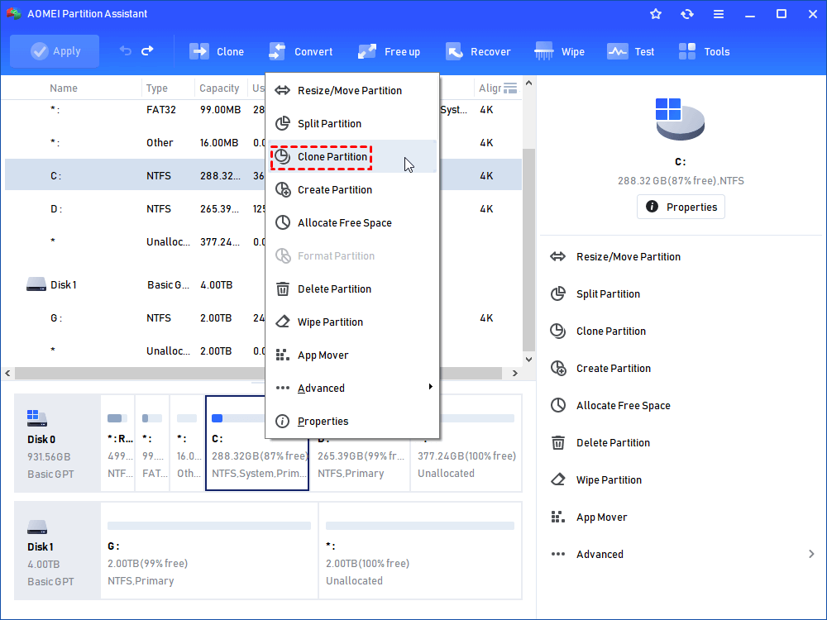Click the Type column header
The width and height of the screenshot is (827, 620).
[x=156, y=88]
